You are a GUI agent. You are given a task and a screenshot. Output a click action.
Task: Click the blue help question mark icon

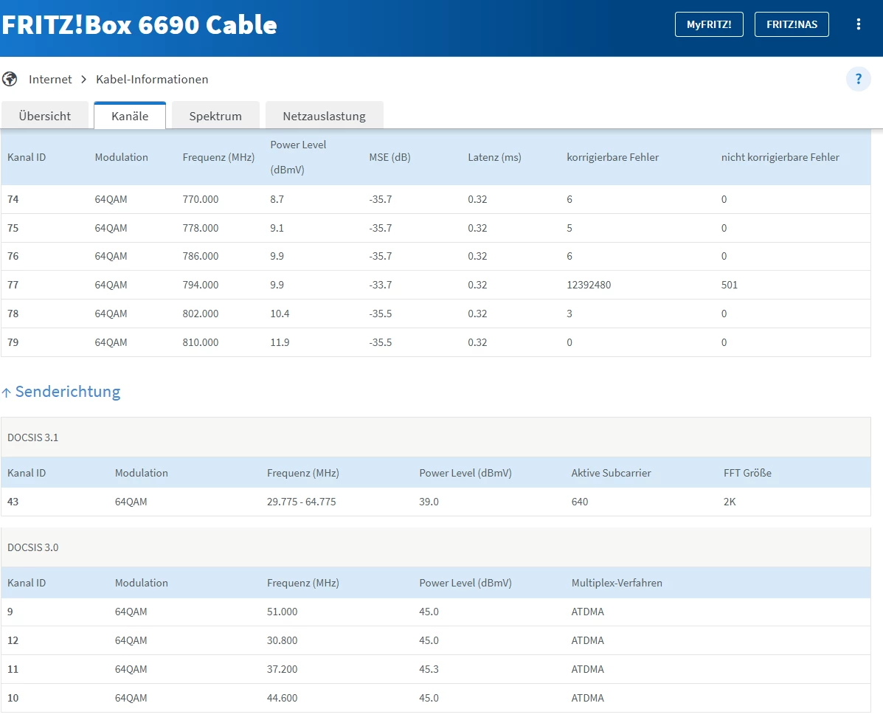858,79
